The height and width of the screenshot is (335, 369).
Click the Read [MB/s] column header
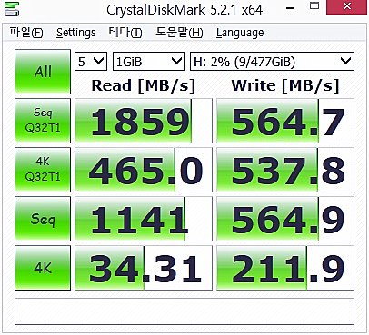point(144,85)
